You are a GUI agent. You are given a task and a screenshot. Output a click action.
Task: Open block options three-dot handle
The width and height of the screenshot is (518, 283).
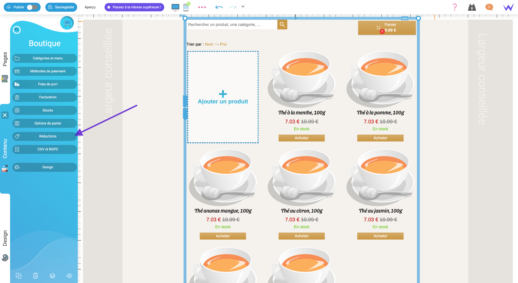pos(405,18)
